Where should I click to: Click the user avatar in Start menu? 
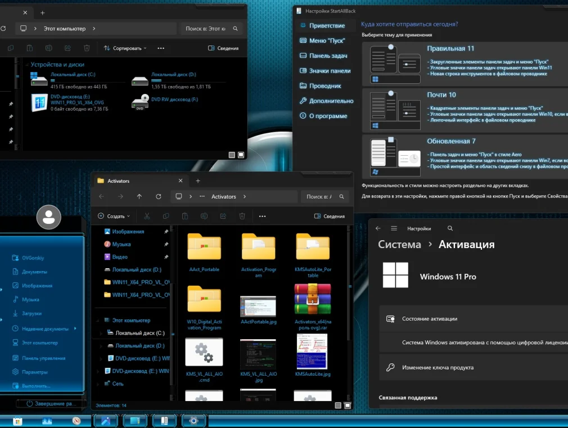(x=49, y=217)
